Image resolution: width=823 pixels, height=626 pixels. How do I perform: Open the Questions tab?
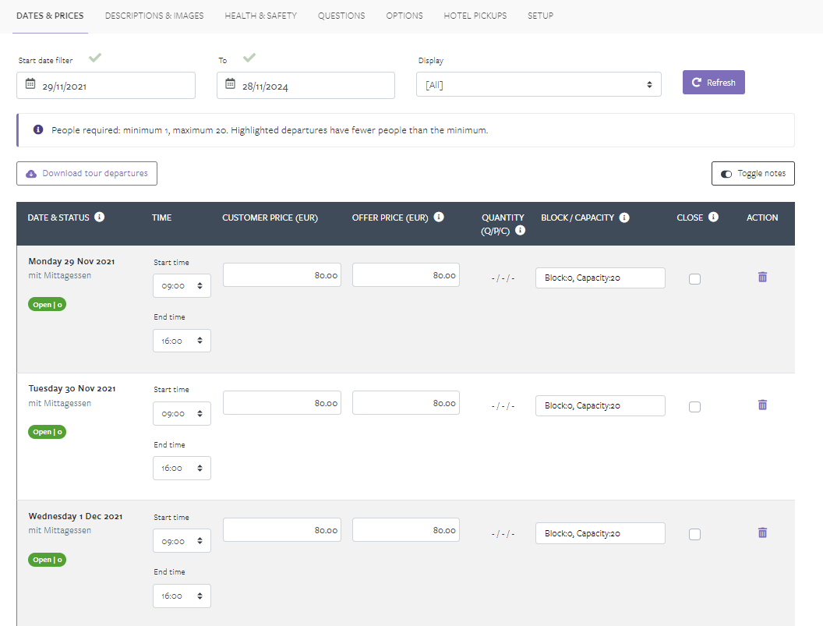tap(341, 16)
